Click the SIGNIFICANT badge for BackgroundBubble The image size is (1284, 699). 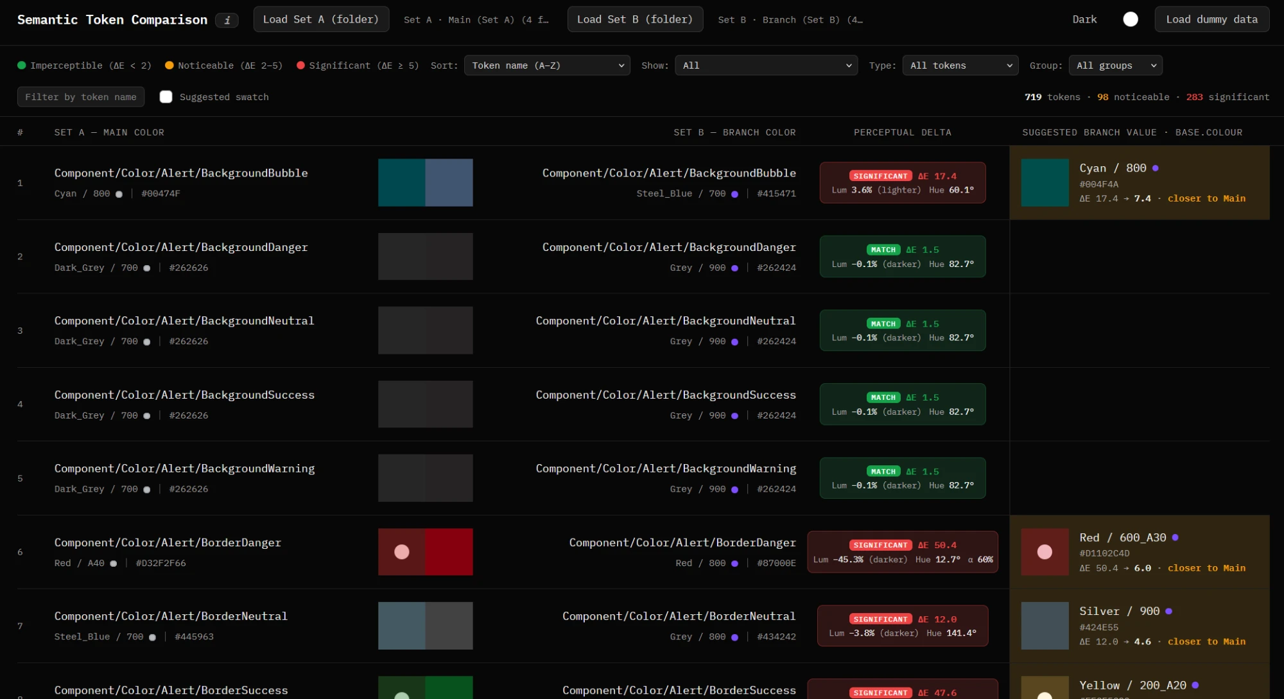880,176
